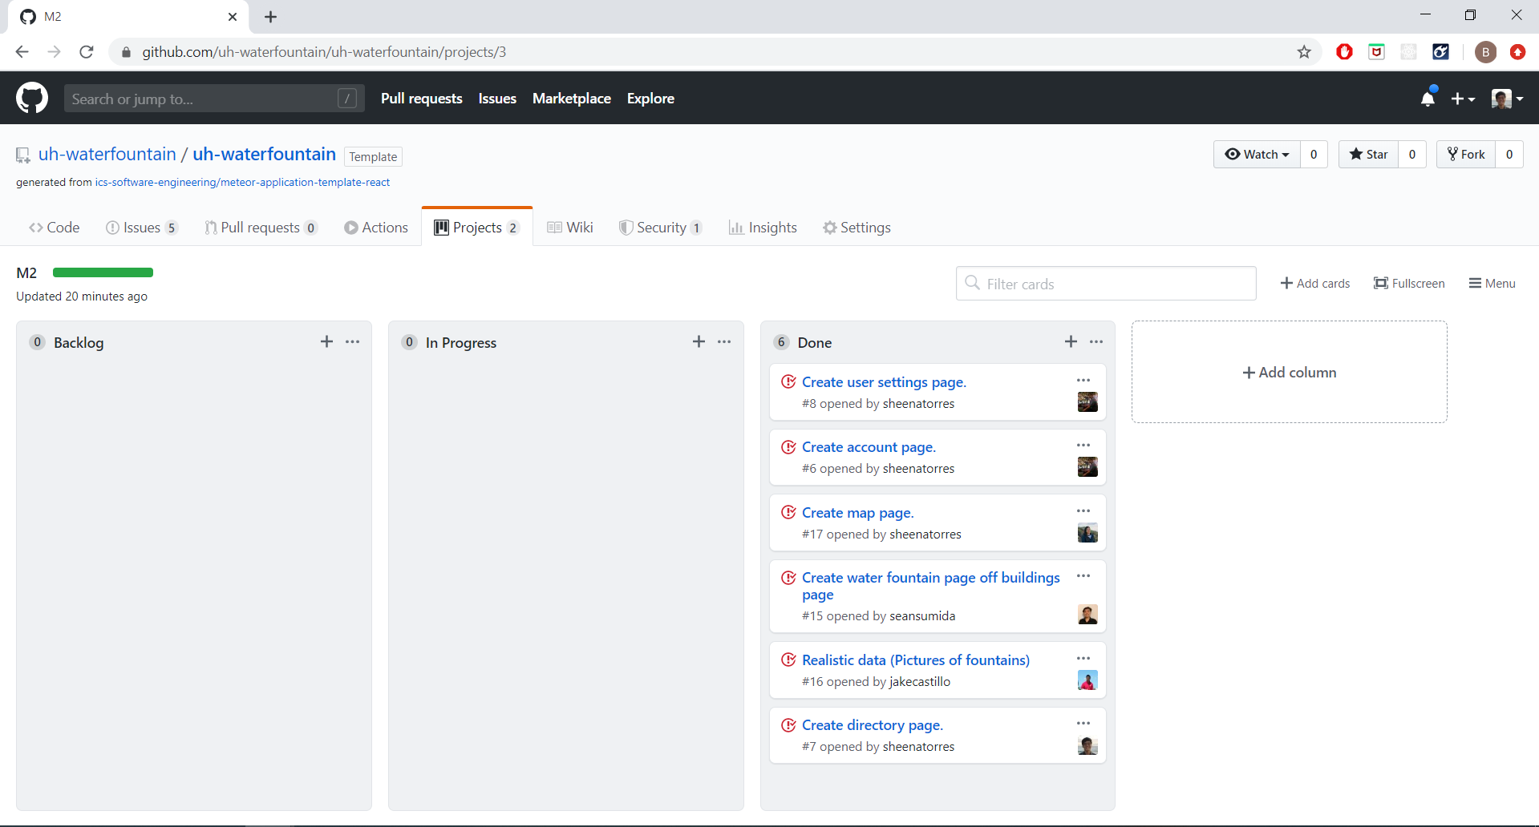Click assignee avatar on Create account page card
Screen dimensions: 1539x827
(x=1087, y=467)
